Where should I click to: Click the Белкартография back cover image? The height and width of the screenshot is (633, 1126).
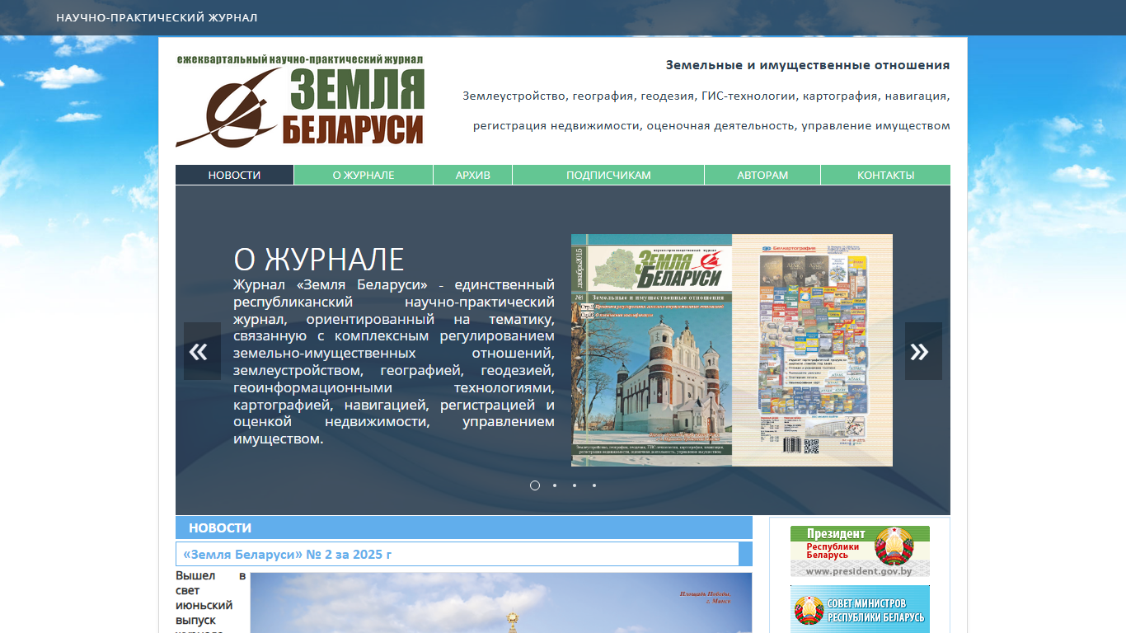812,350
